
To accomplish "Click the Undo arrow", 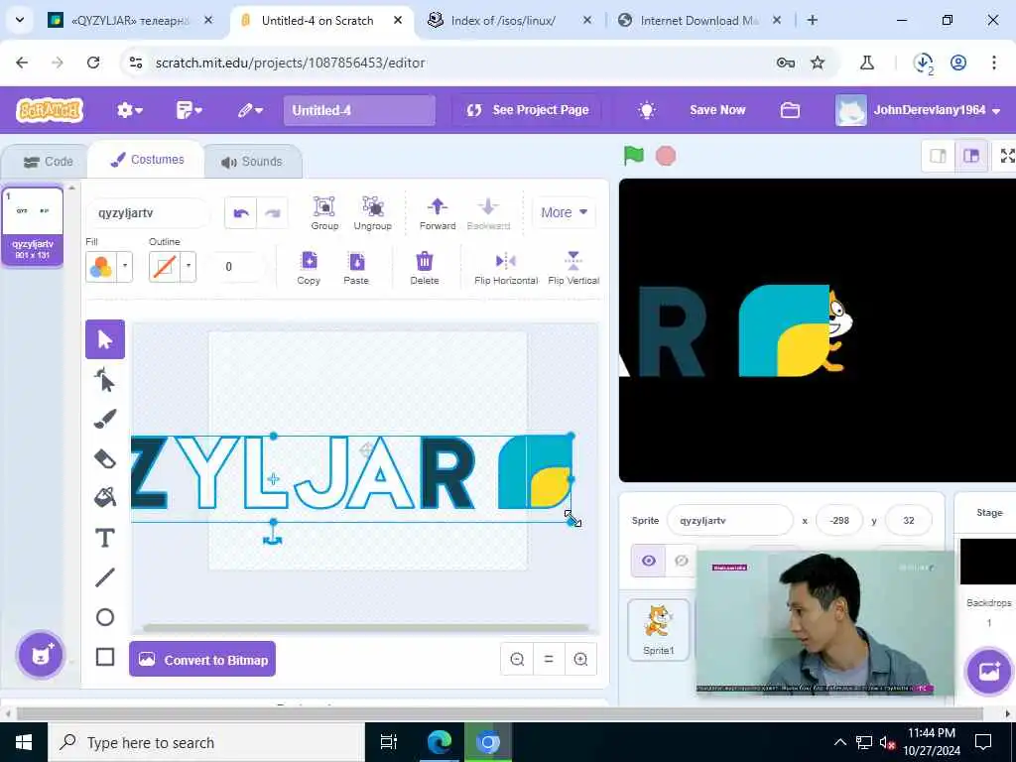I will click(x=241, y=213).
